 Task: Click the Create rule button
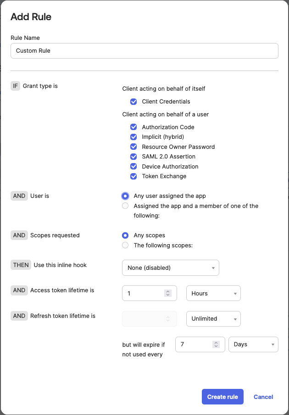(222, 397)
